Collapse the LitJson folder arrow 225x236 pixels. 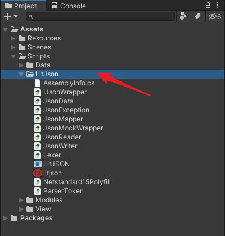pyautogui.click(x=21, y=74)
